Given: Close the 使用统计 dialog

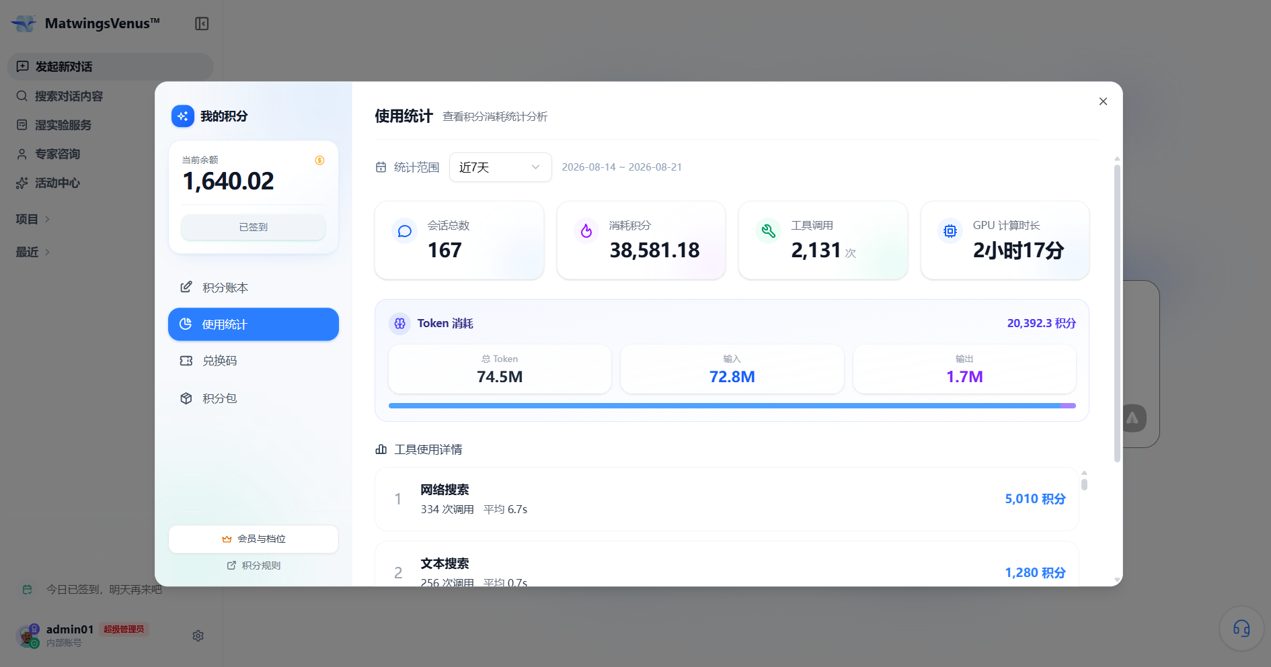Looking at the screenshot, I should (1103, 101).
